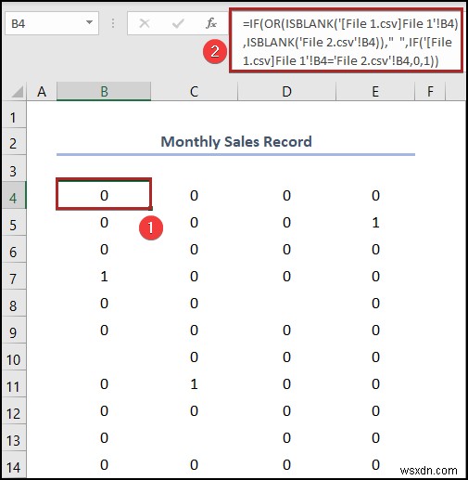Viewport: 468px width, 480px height.
Task: Select row 13 header
Action: pyautogui.click(x=14, y=437)
